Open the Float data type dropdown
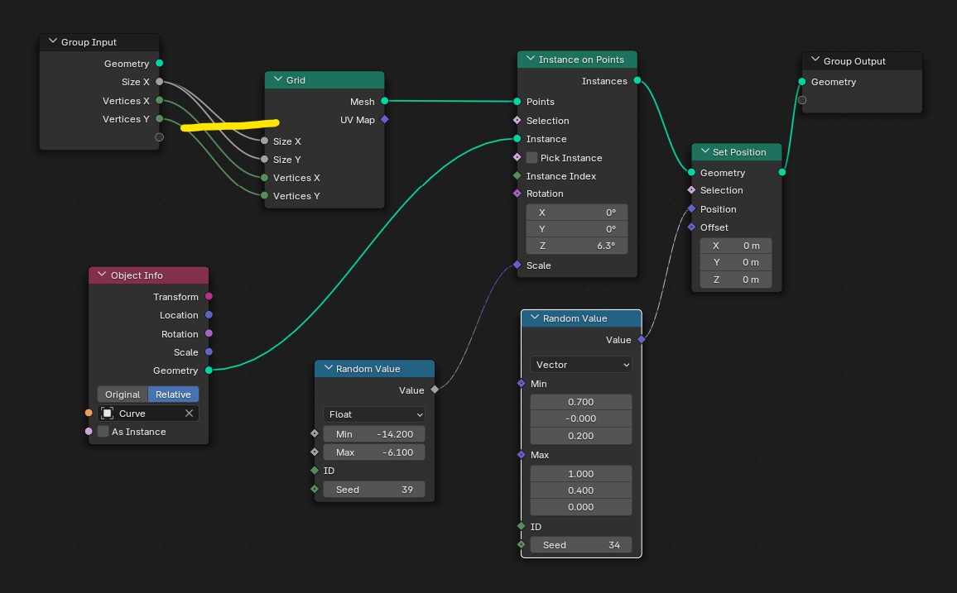This screenshot has height=593, width=957. click(x=375, y=414)
